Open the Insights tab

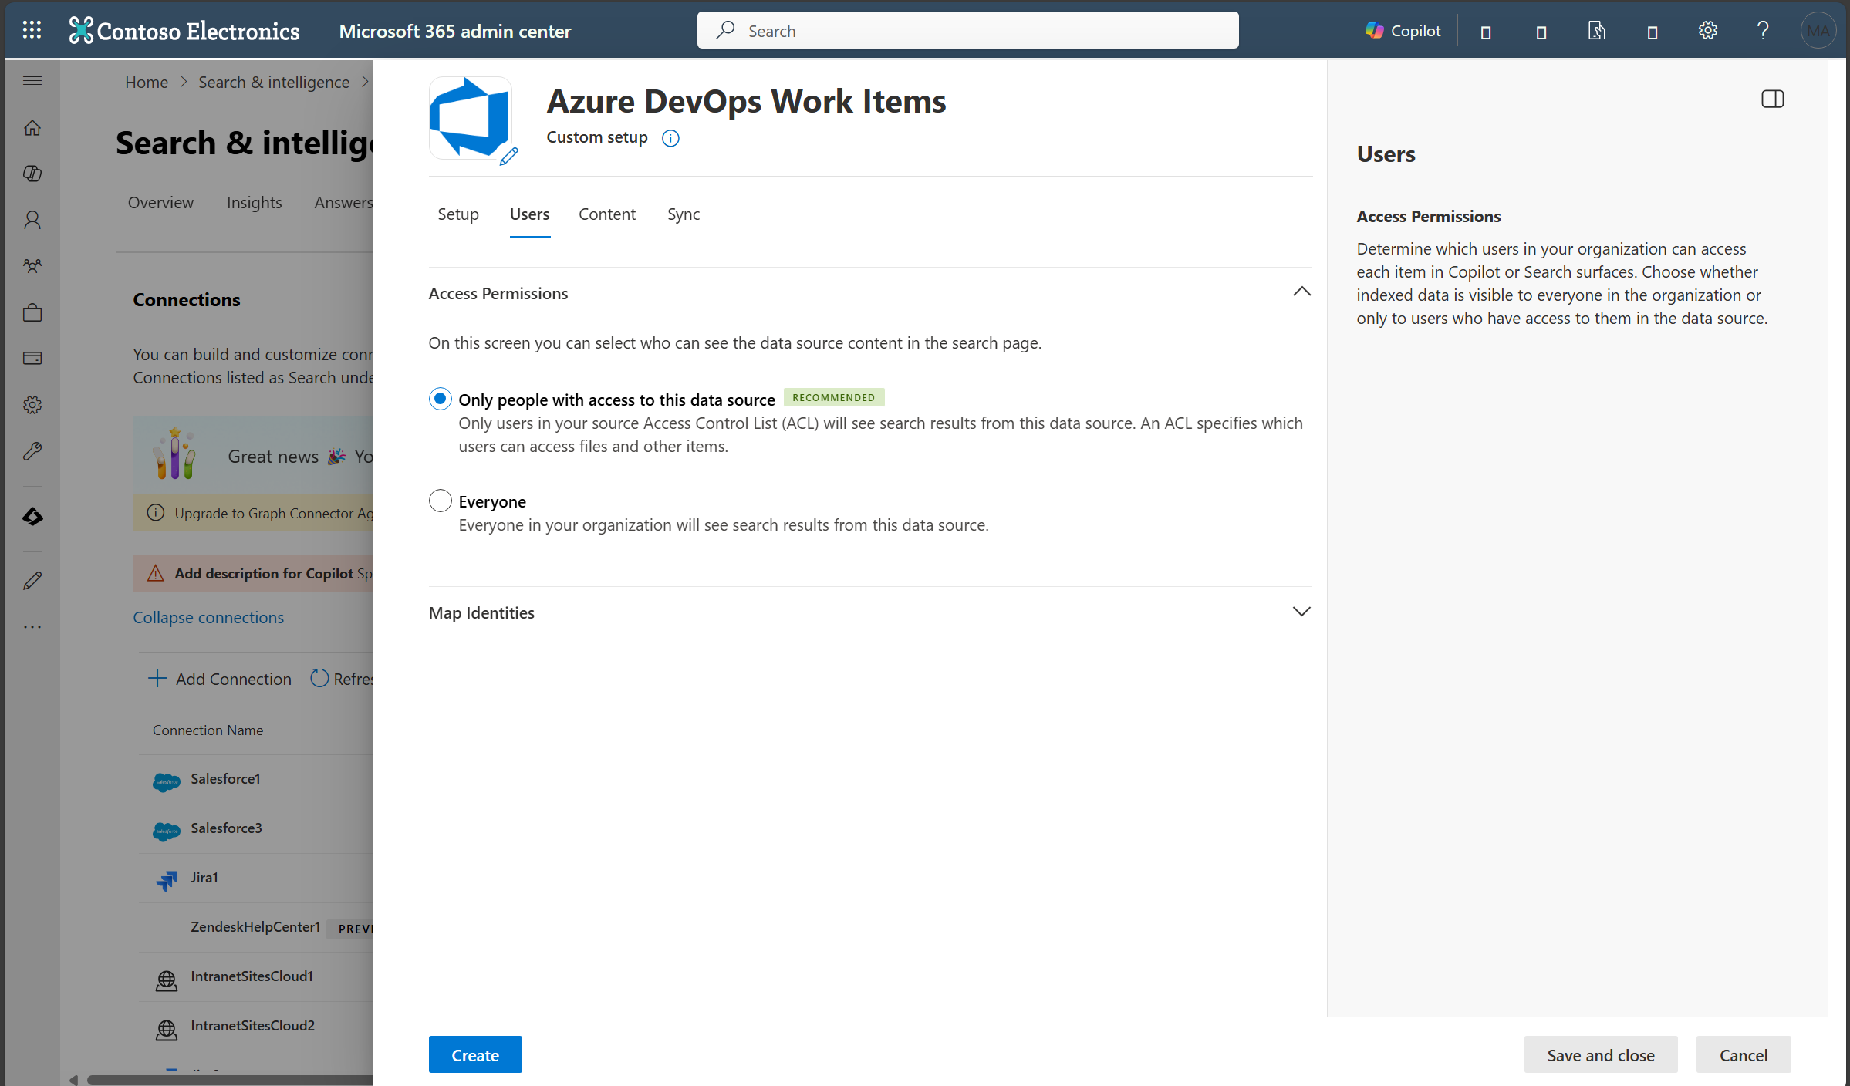(254, 202)
